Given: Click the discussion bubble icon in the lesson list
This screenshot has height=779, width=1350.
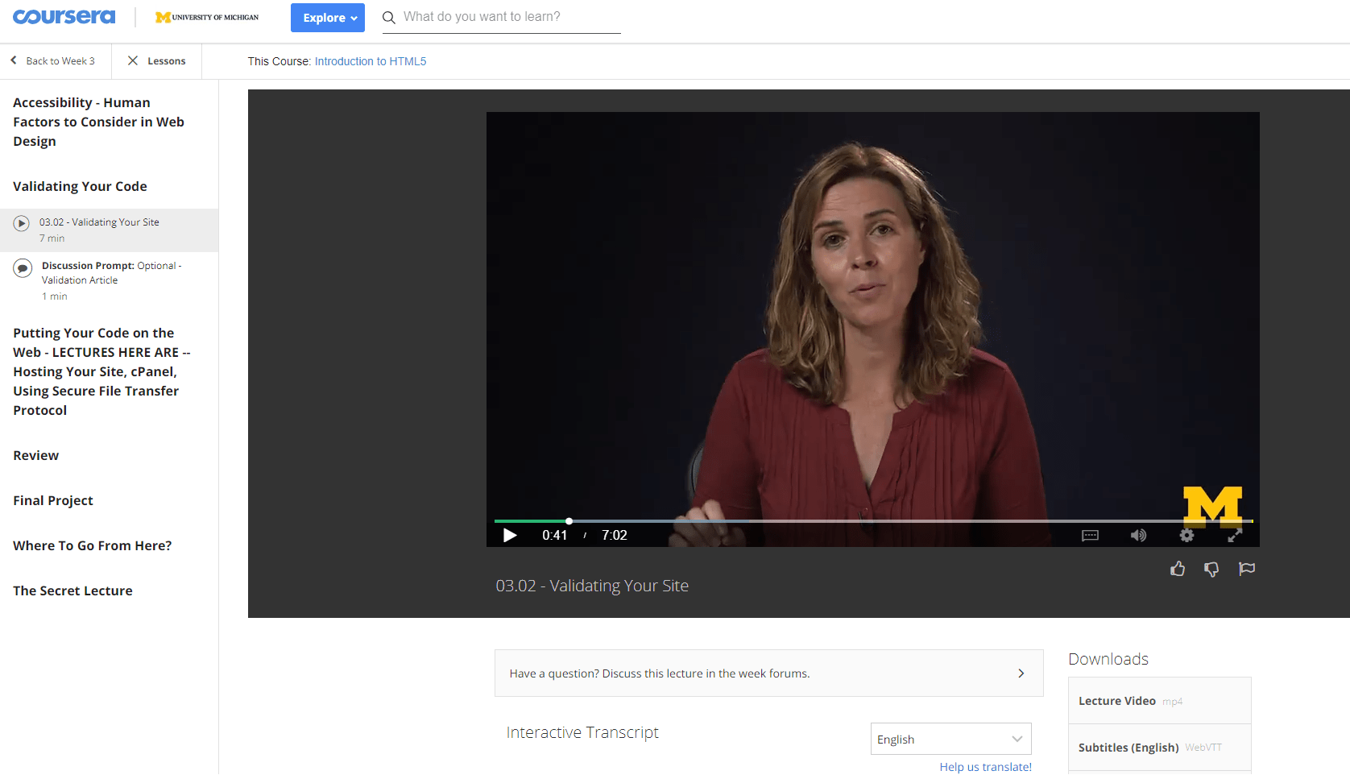Looking at the screenshot, I should coord(23,267).
